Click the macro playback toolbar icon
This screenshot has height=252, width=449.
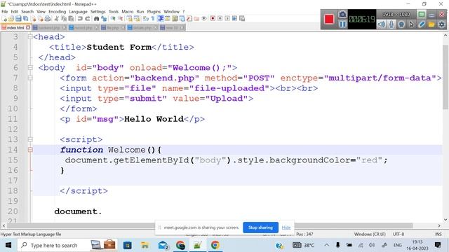227,19
